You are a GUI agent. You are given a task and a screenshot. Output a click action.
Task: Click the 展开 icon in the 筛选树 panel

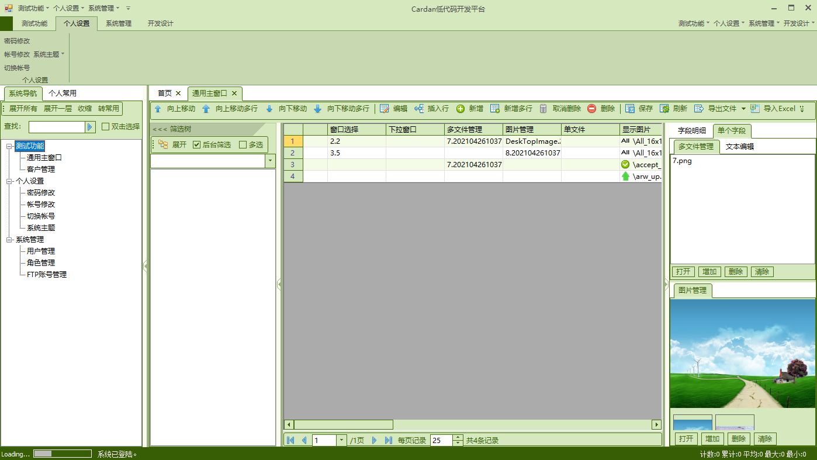[x=163, y=145]
